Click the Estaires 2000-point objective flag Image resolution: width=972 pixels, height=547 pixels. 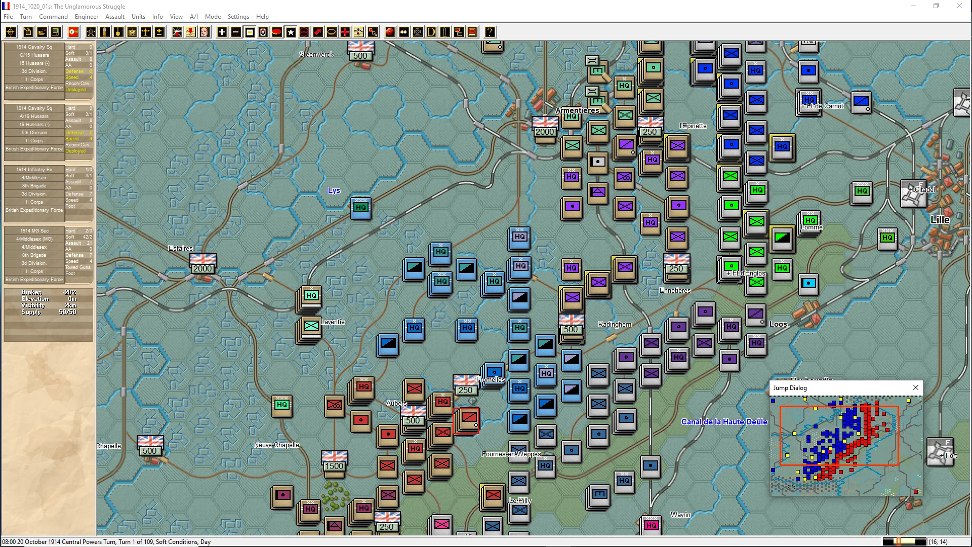coord(202,263)
